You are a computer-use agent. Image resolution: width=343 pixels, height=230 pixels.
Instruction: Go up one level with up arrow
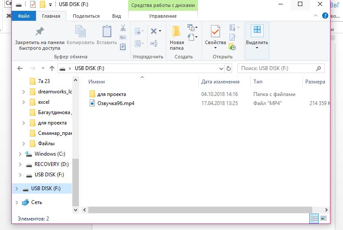pos(52,68)
